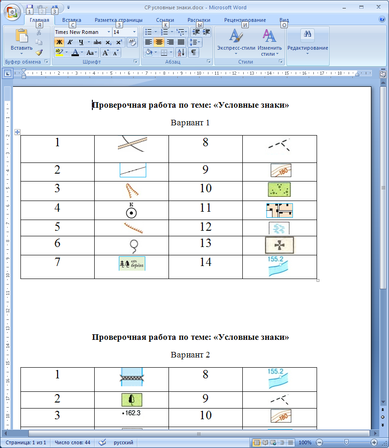Open the Ссылки tab
Screen dimensions: 389x448
click(165, 20)
